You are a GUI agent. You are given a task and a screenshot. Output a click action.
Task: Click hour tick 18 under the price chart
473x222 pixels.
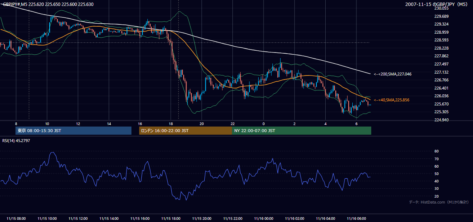171,124
